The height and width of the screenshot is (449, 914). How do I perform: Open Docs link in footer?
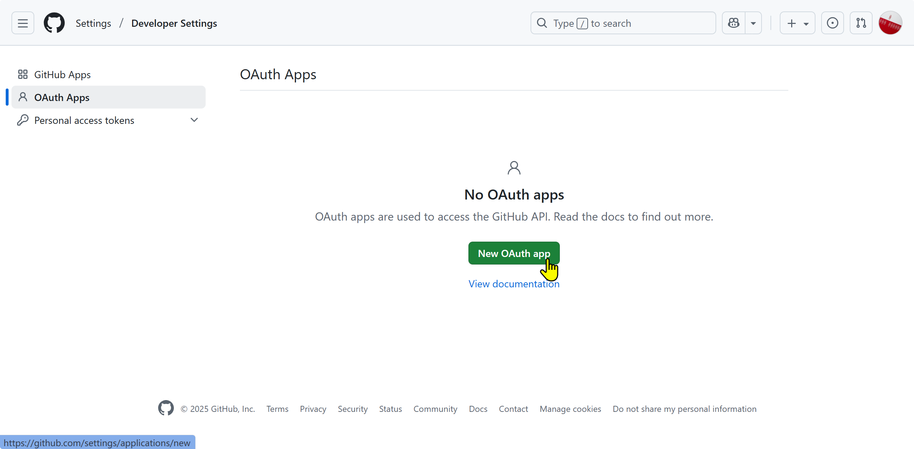pos(478,409)
